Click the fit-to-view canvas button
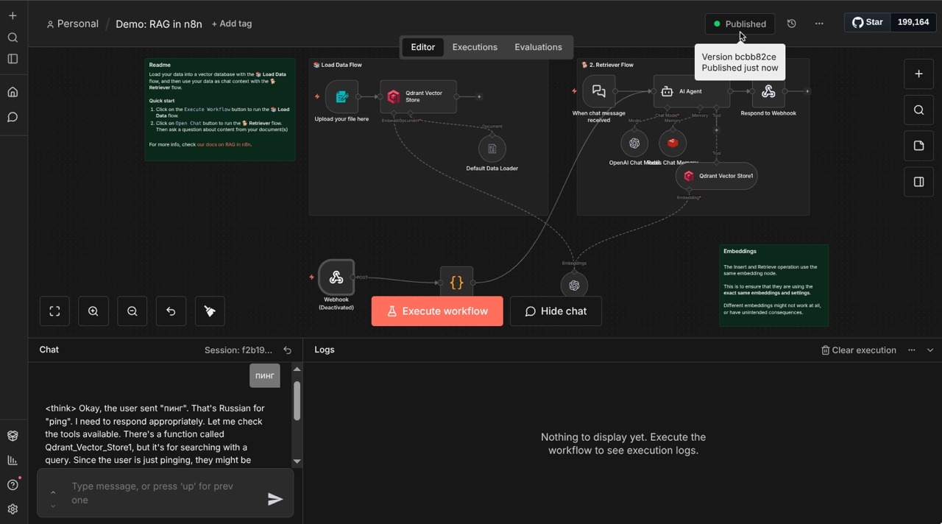942x524 pixels. 54,311
